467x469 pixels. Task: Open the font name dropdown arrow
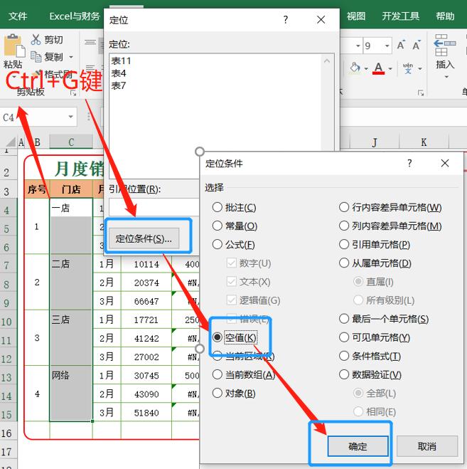358,46
